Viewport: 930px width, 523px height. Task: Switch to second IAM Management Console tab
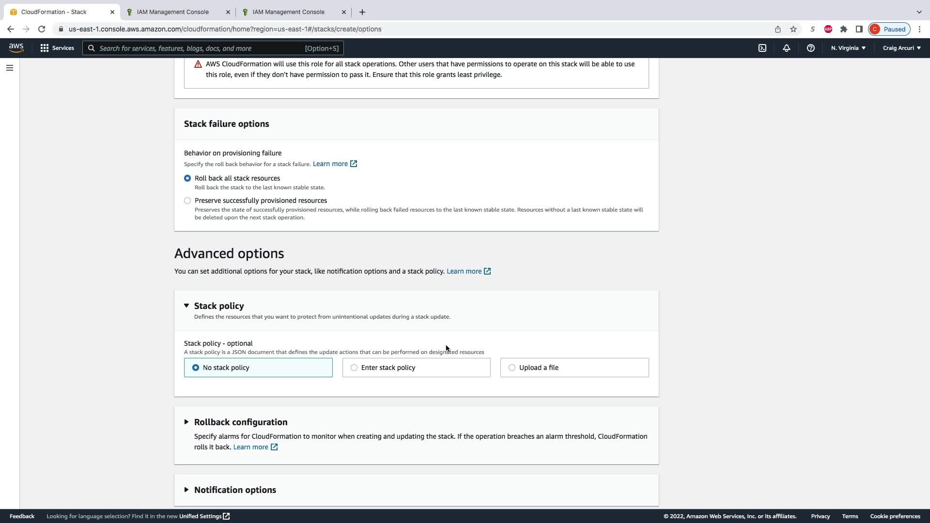(x=288, y=12)
